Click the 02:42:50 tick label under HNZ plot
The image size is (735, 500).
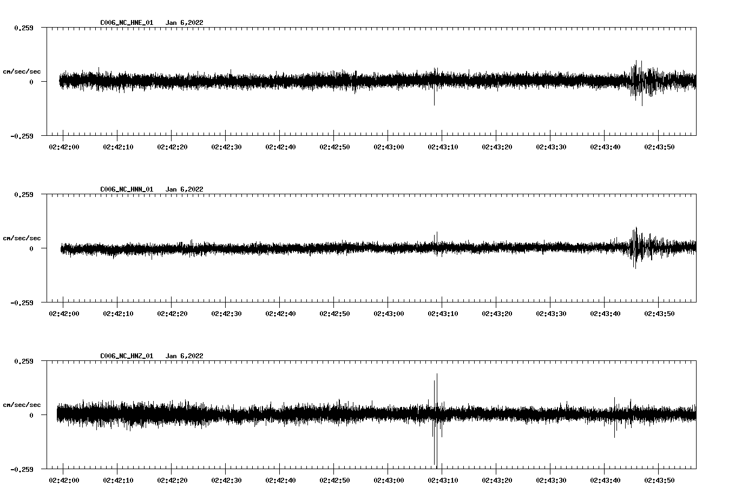(x=334, y=480)
